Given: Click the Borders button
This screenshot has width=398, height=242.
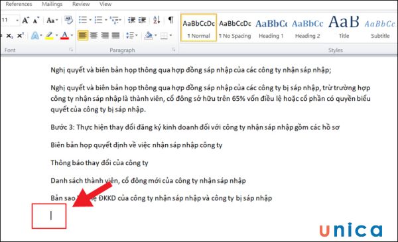Looking at the screenshot, I should pyautogui.click(x=164, y=36).
